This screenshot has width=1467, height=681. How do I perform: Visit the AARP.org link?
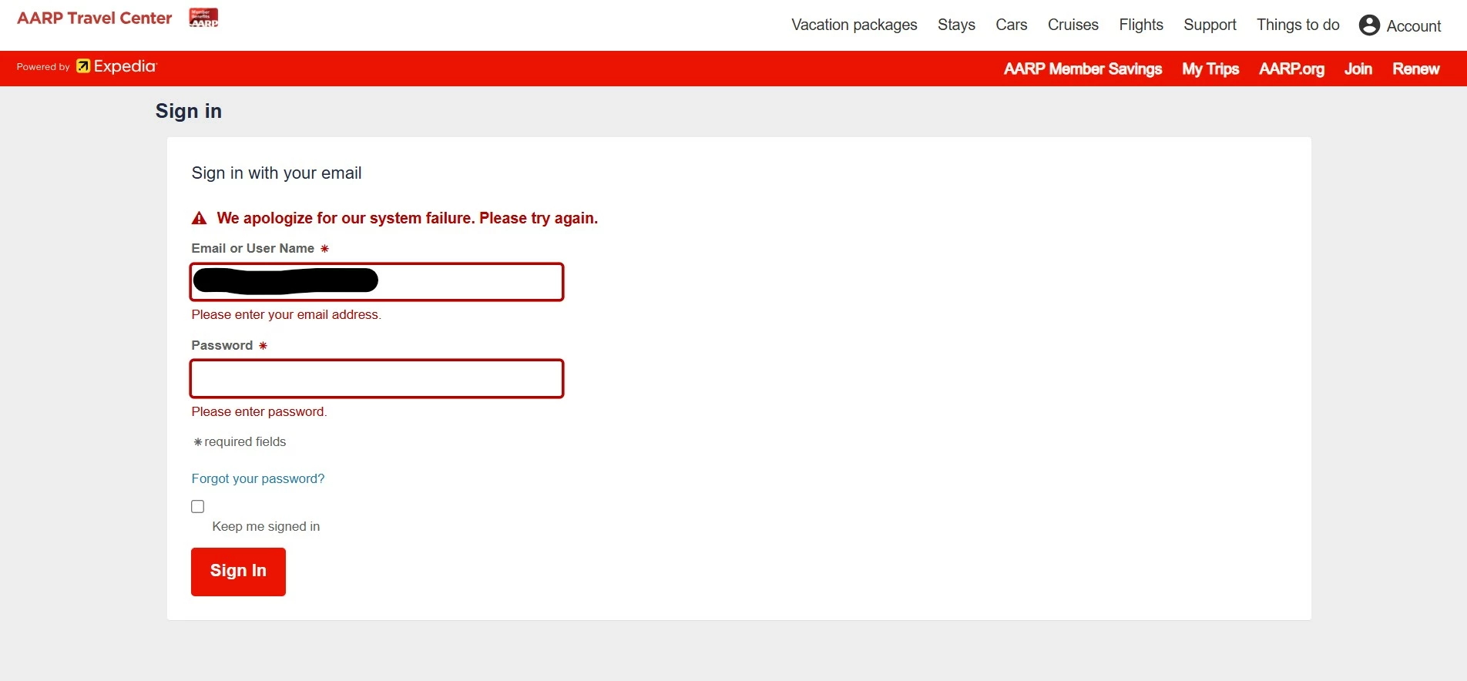click(1291, 69)
